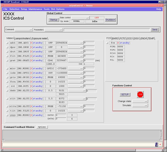Toggle the adc1 motor checkbox
The width and height of the screenshot is (167, 152).
7,43
